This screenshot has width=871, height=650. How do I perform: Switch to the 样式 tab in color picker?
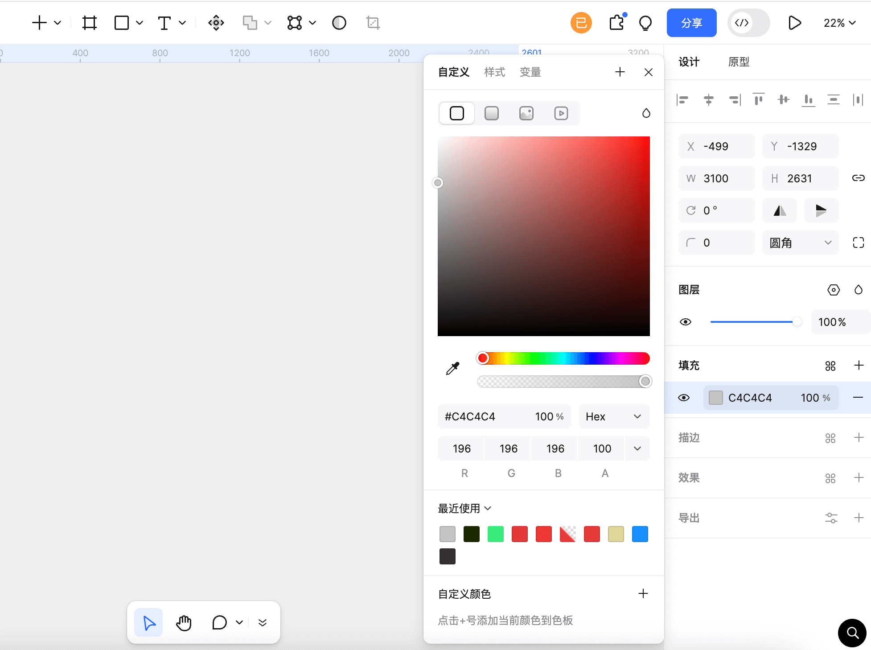[x=494, y=72]
